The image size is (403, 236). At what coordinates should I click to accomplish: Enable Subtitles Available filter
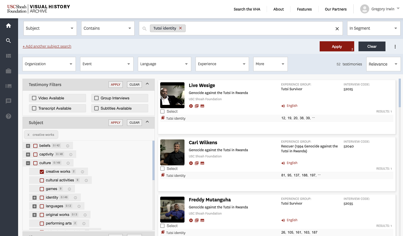pyautogui.click(x=97, y=108)
